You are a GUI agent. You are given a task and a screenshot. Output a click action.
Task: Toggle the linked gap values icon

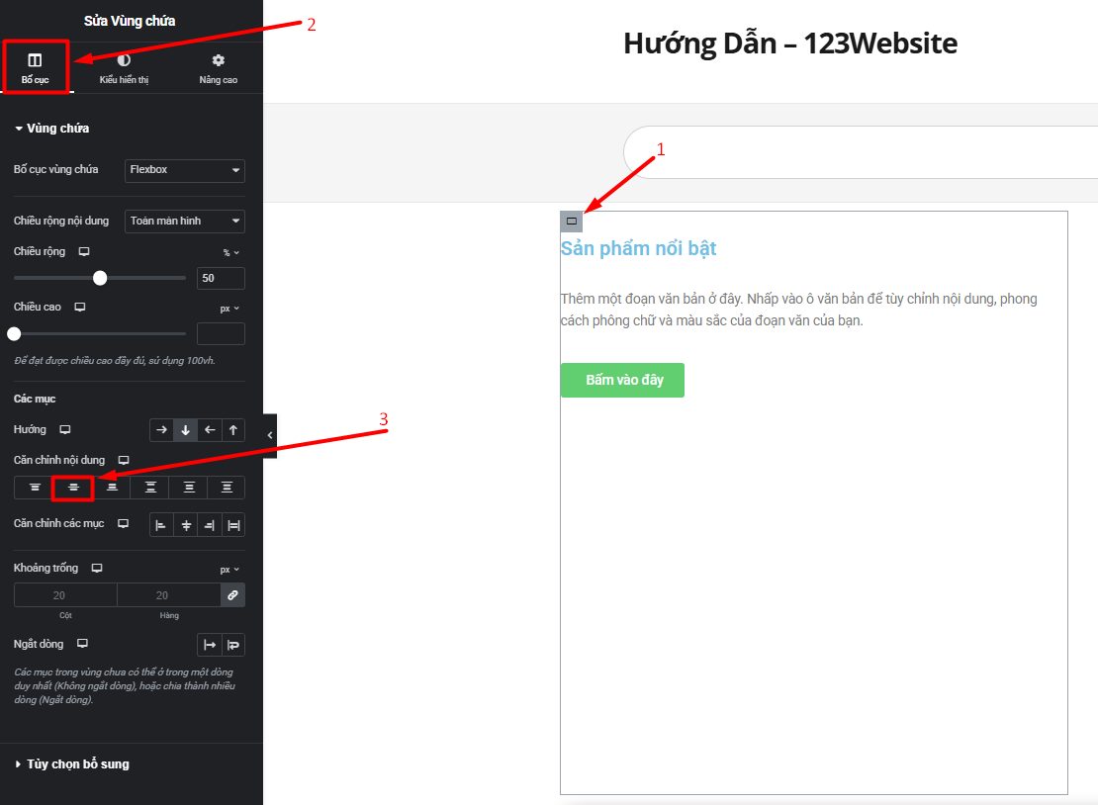(x=232, y=595)
